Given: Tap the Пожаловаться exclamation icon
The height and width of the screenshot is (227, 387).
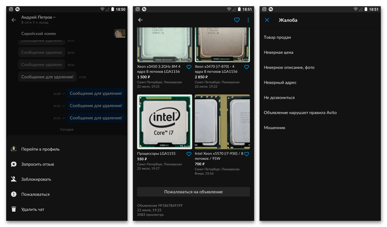Looking at the screenshot, I should 14,195.
